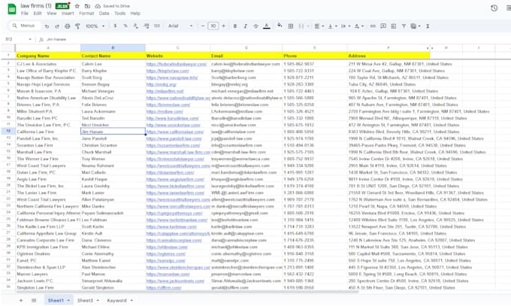Increase font size with plus button
The image size is (511, 306).
(x=224, y=26)
